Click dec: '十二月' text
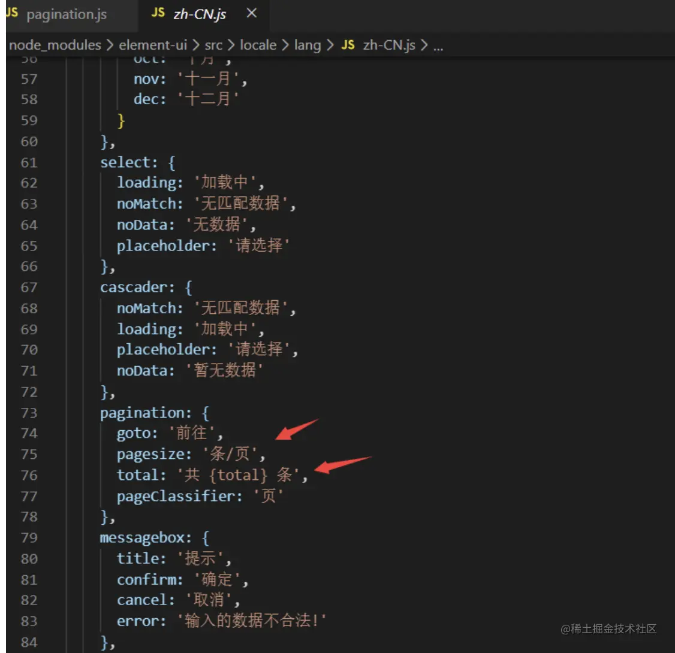This screenshot has width=675, height=653. 186,99
